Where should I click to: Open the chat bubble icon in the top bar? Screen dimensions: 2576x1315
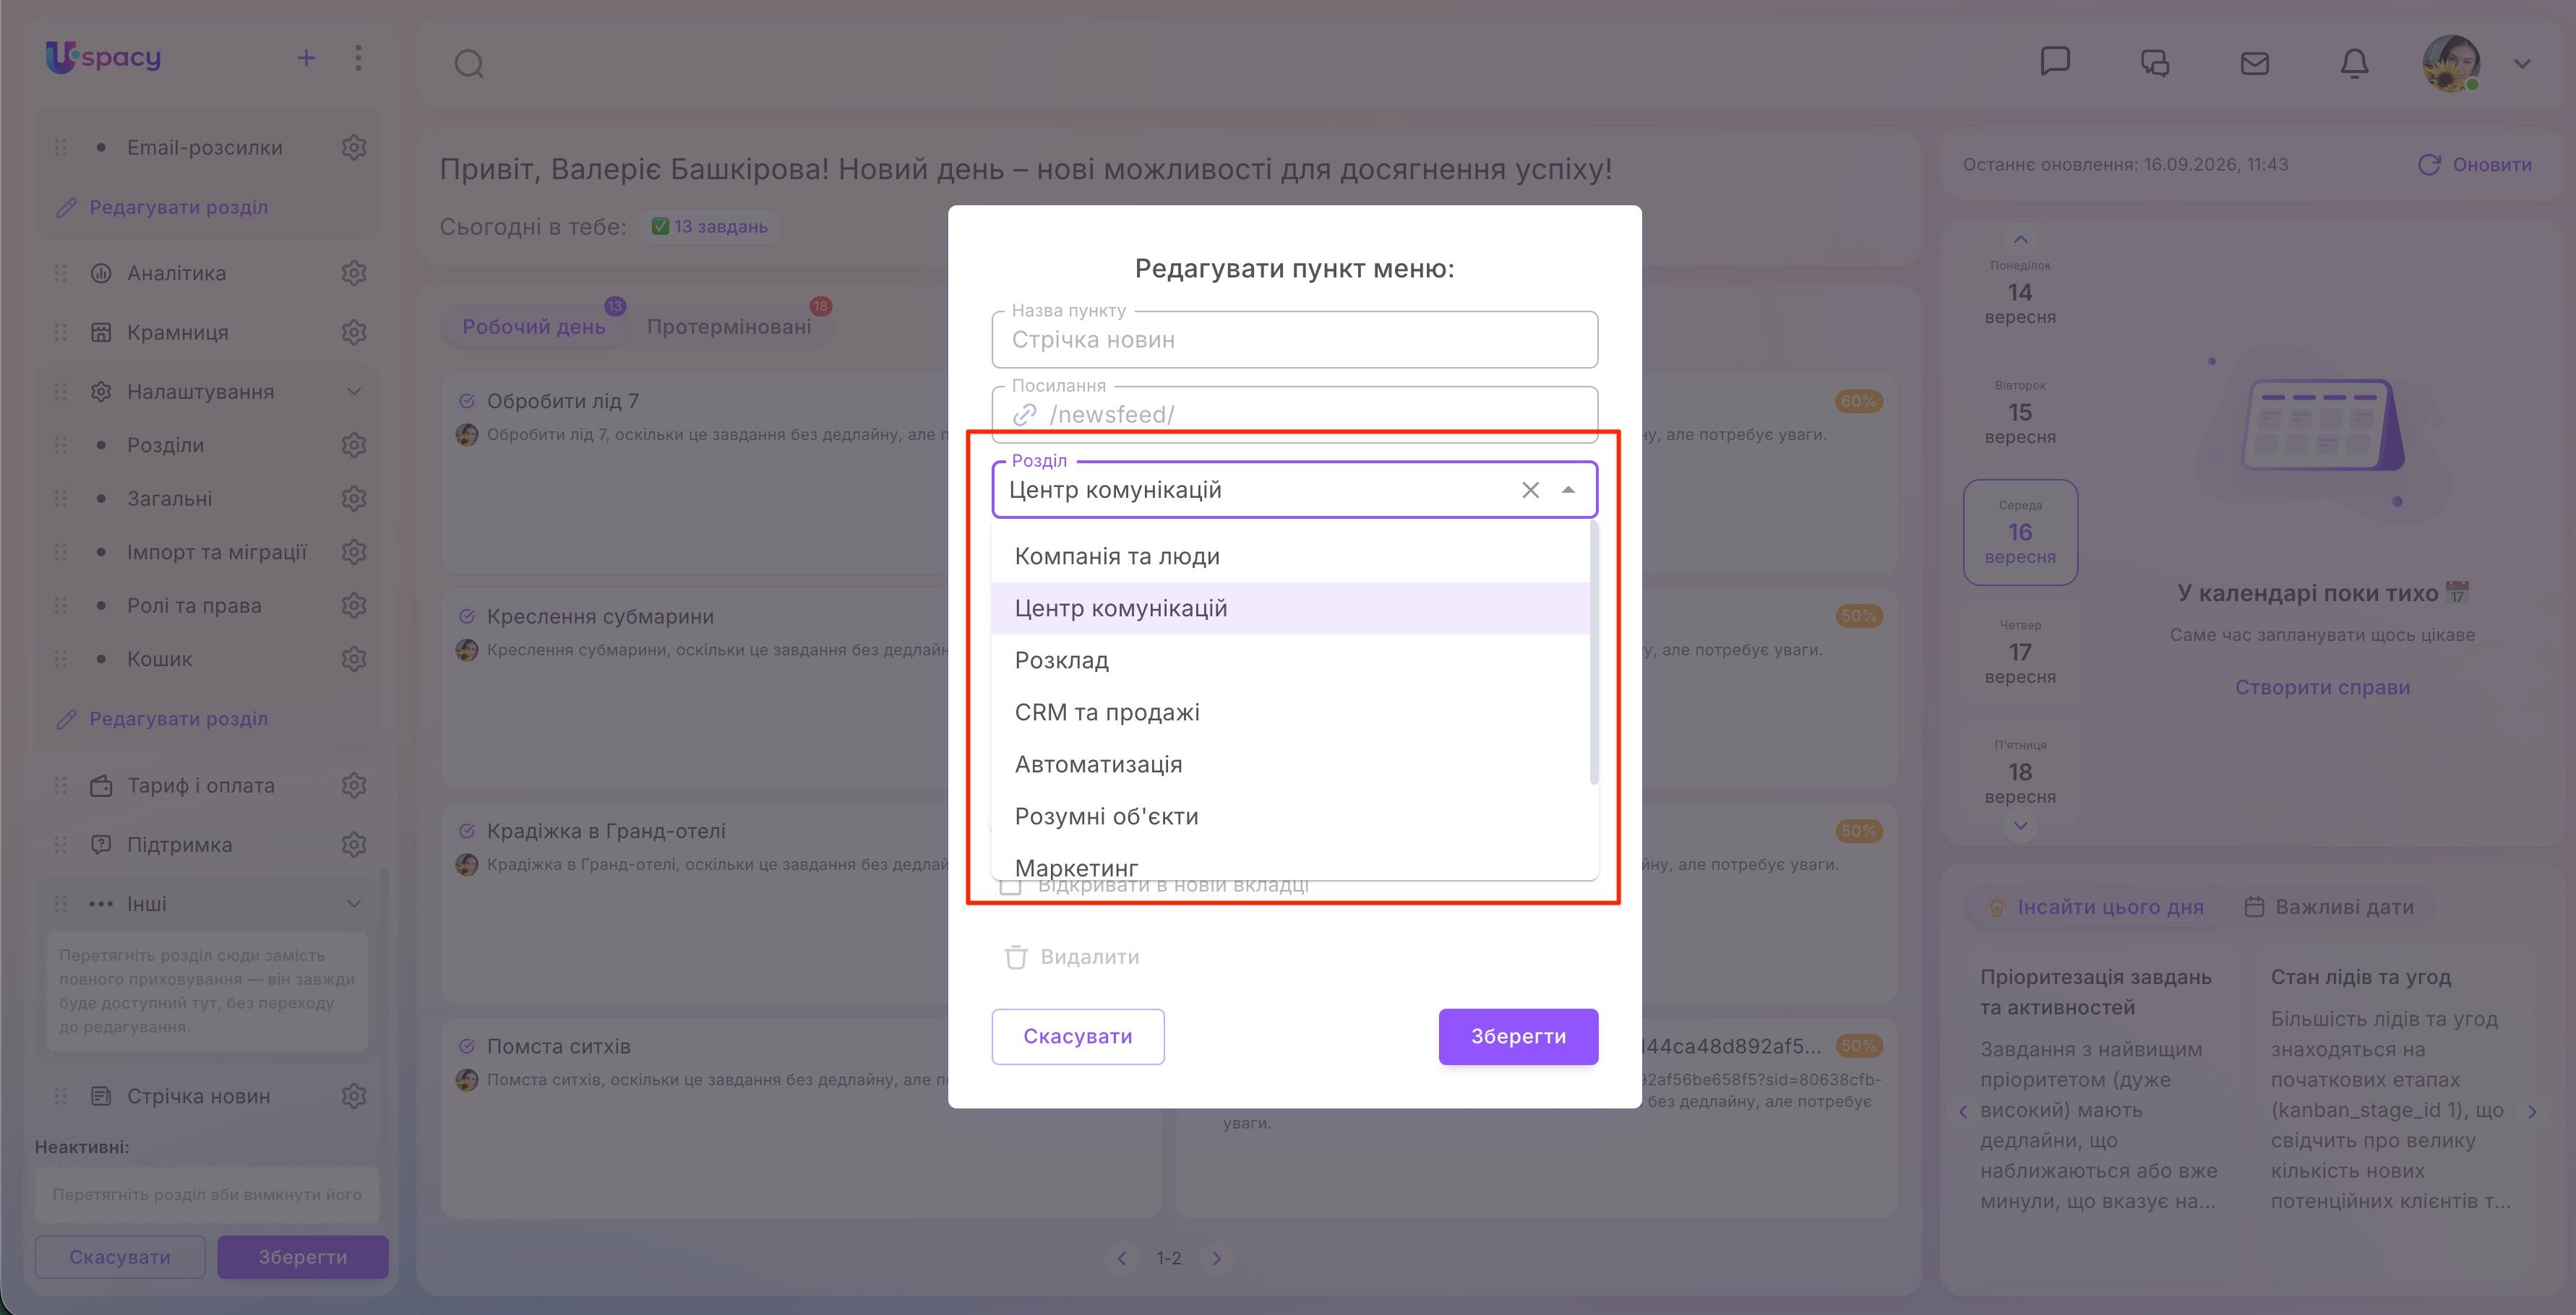click(x=2055, y=62)
